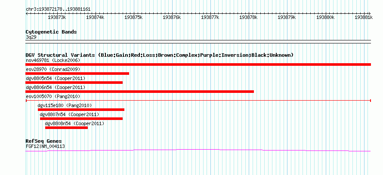Image resolution: width=383 pixels, height=175 pixels.
Task: Click the nsv469781 (Locke2006) variant label
Action: tap(53, 60)
